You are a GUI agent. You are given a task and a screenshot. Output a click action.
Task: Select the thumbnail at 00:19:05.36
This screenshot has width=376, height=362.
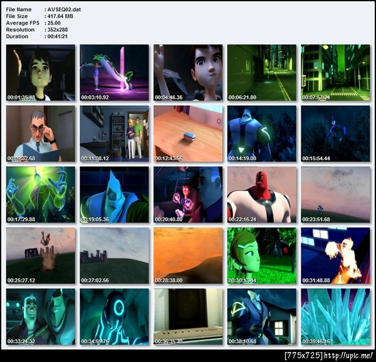coord(114,194)
